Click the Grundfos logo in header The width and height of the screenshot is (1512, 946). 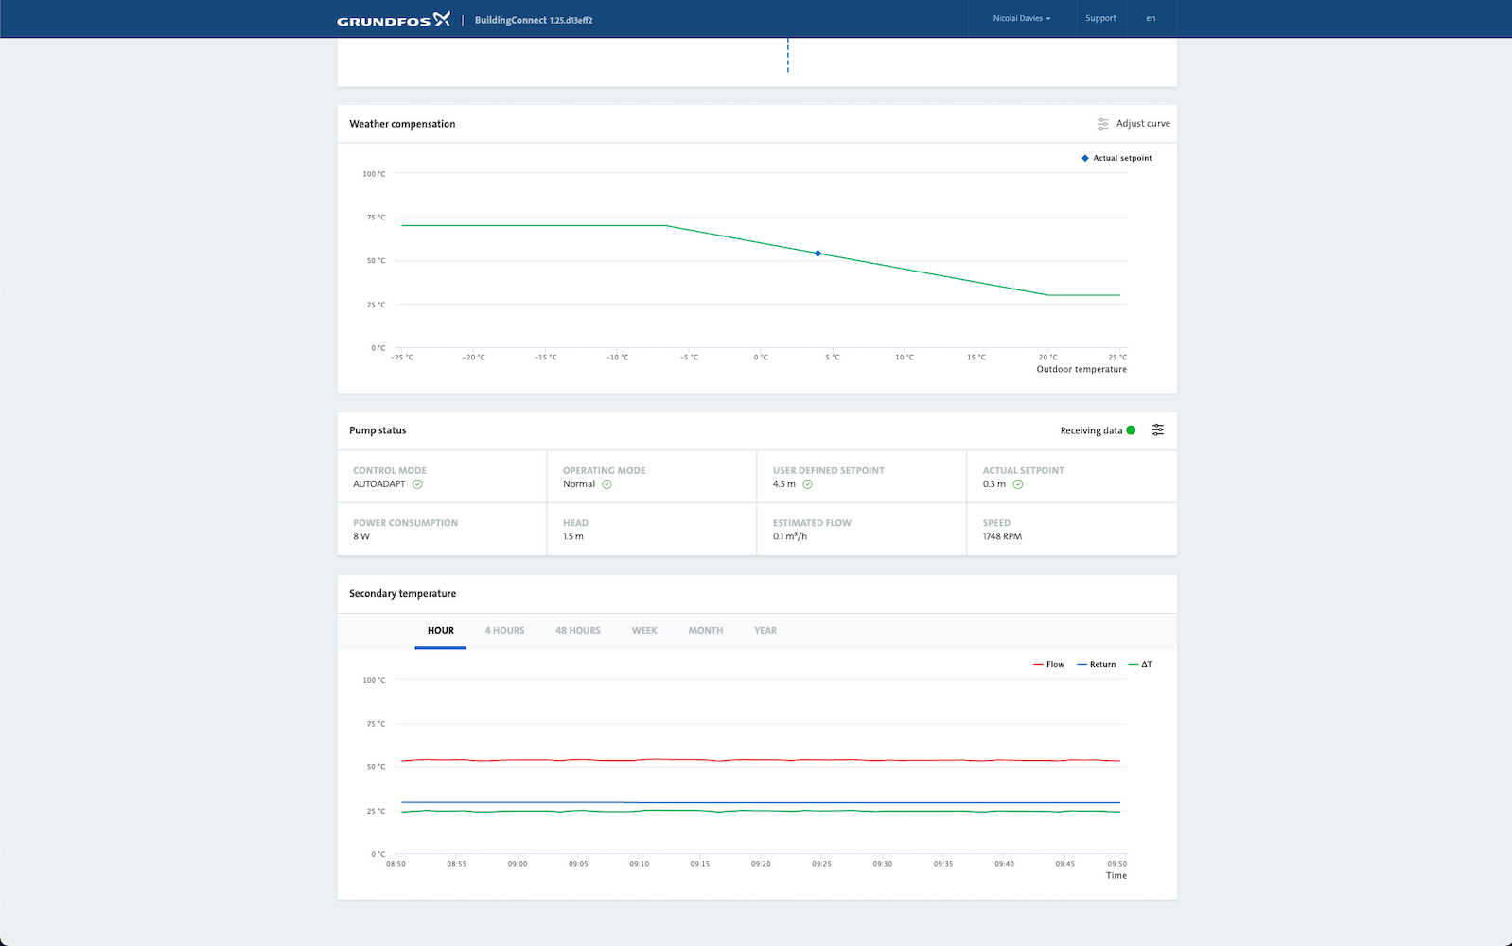(x=394, y=20)
